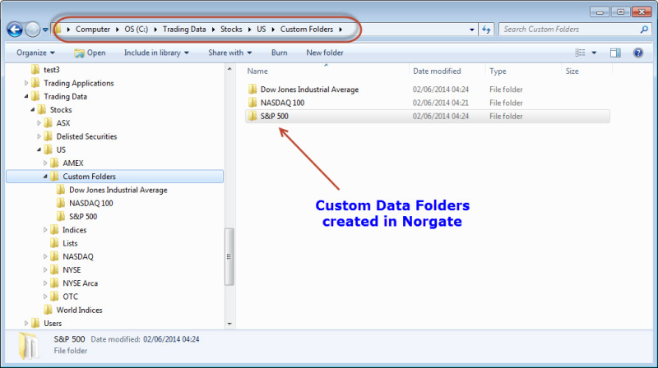Collapse the Custom Folders tree node
658x368 pixels.
[x=45, y=177]
